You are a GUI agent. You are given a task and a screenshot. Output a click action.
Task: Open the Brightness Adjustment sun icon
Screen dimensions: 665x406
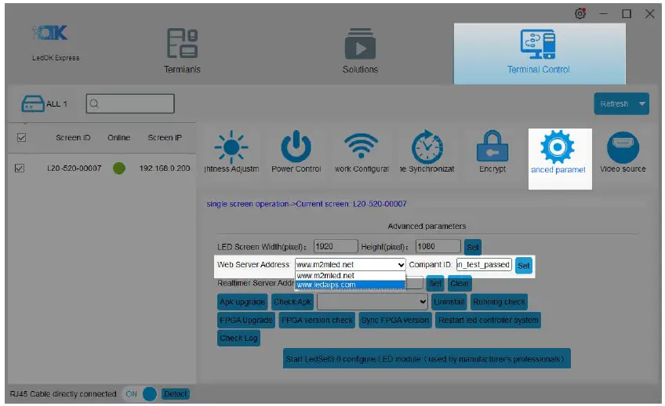pos(231,147)
